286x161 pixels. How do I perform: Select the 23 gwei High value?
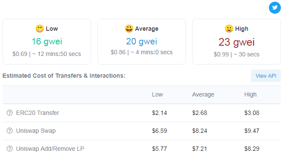tap(236, 42)
